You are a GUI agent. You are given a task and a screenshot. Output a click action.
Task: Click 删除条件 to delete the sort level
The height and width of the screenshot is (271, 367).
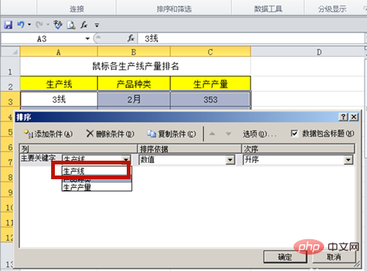[110, 134]
